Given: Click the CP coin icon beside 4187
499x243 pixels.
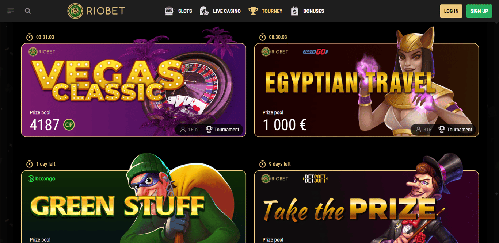Looking at the screenshot, I should 69,125.
